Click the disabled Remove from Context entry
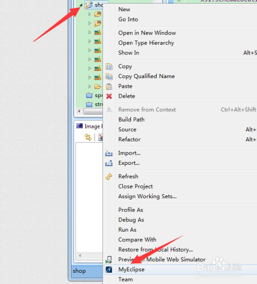Viewport: 257px width, 284px height. click(x=147, y=109)
